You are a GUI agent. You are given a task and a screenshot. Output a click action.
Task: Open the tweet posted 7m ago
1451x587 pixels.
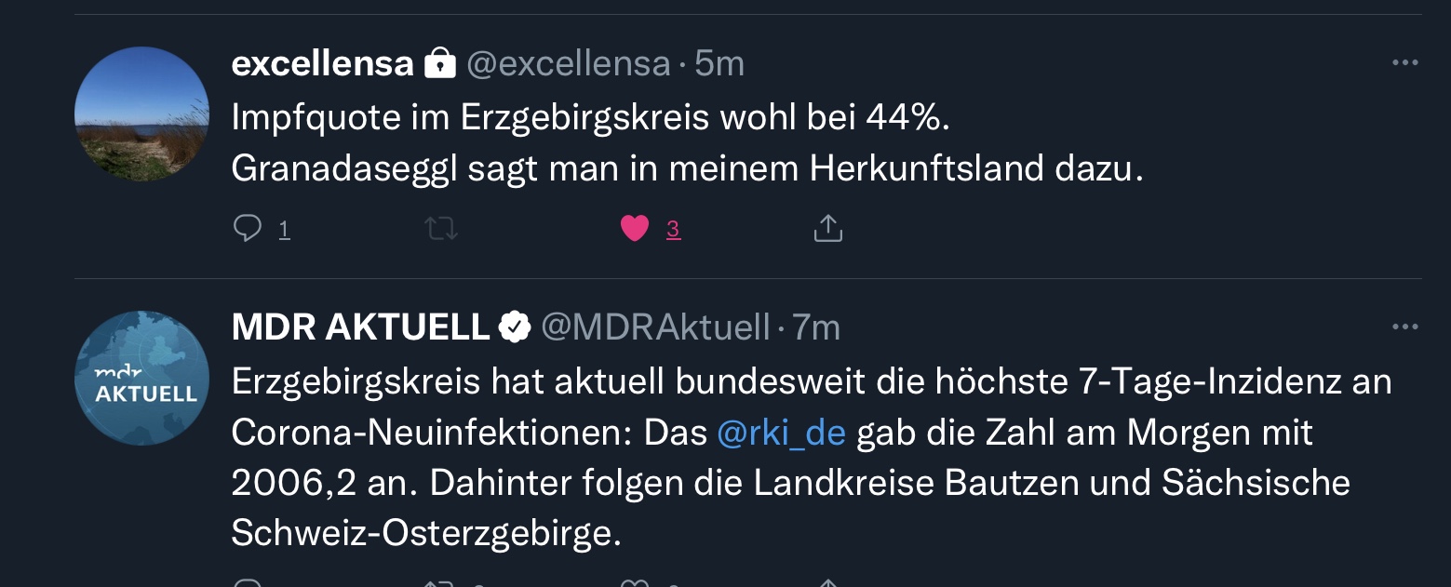pyautogui.click(x=816, y=327)
